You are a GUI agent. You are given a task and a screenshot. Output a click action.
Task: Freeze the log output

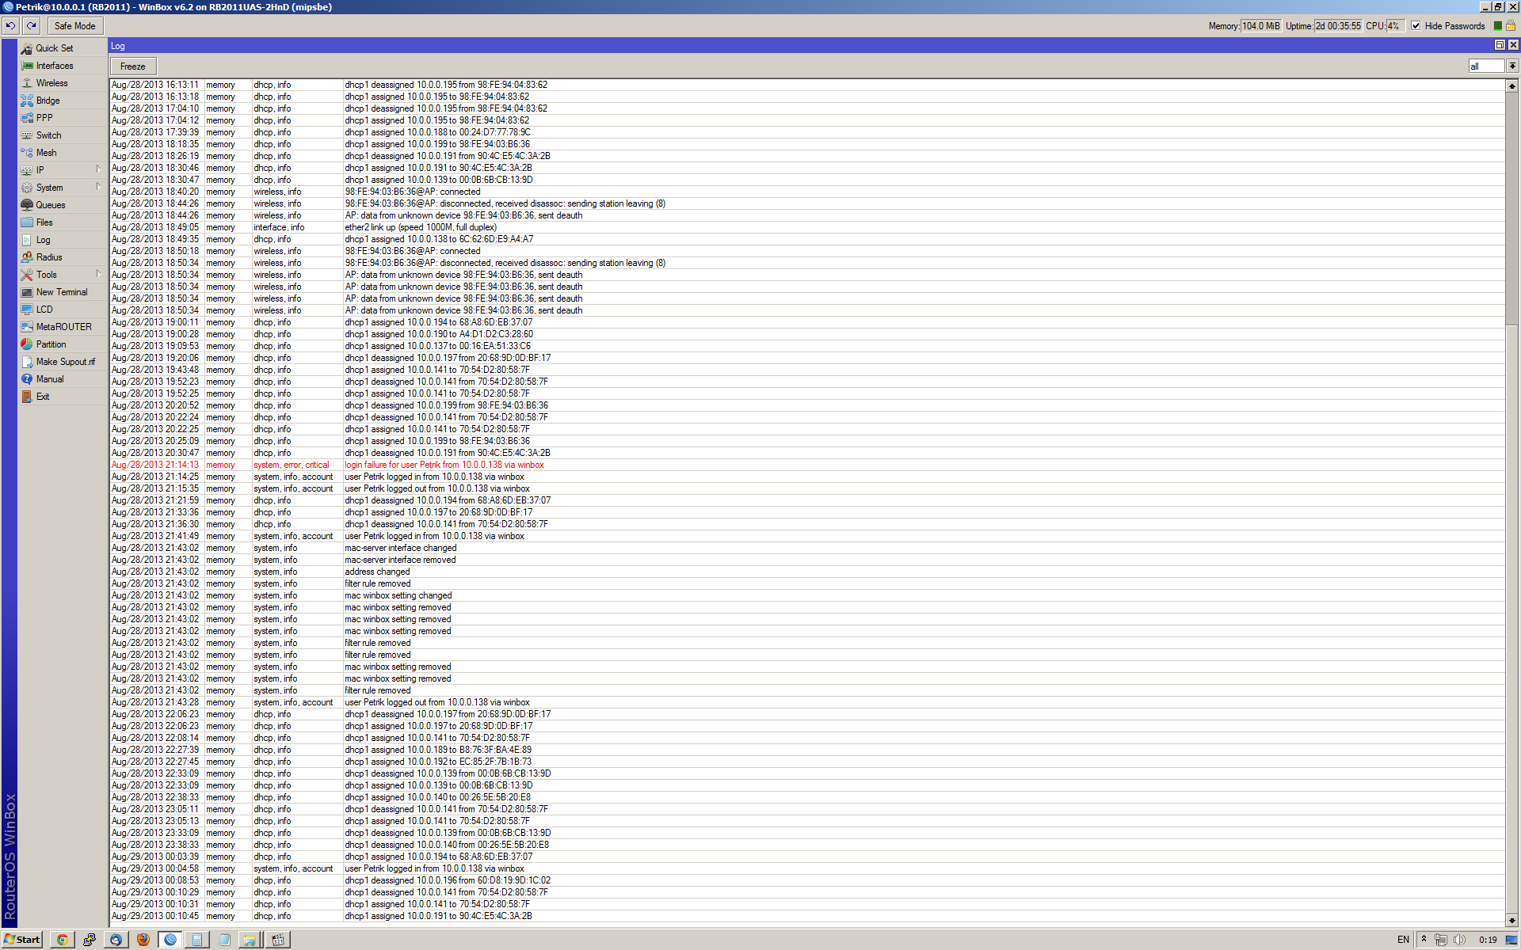coord(132,66)
